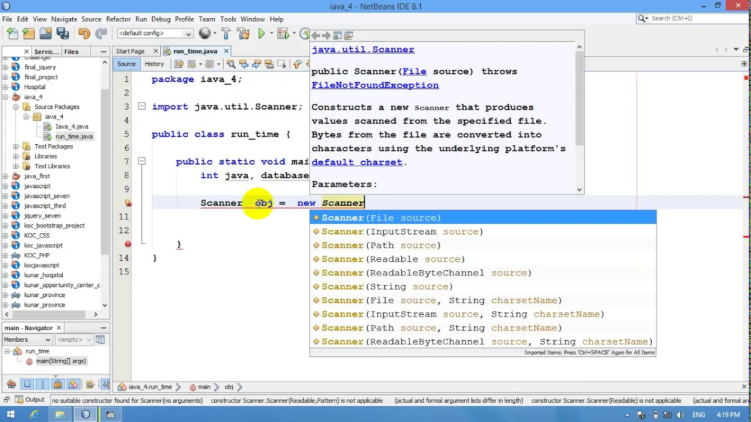Viewport: 751px width, 422px height.
Task: Switch editor to History view
Action: (x=154, y=64)
